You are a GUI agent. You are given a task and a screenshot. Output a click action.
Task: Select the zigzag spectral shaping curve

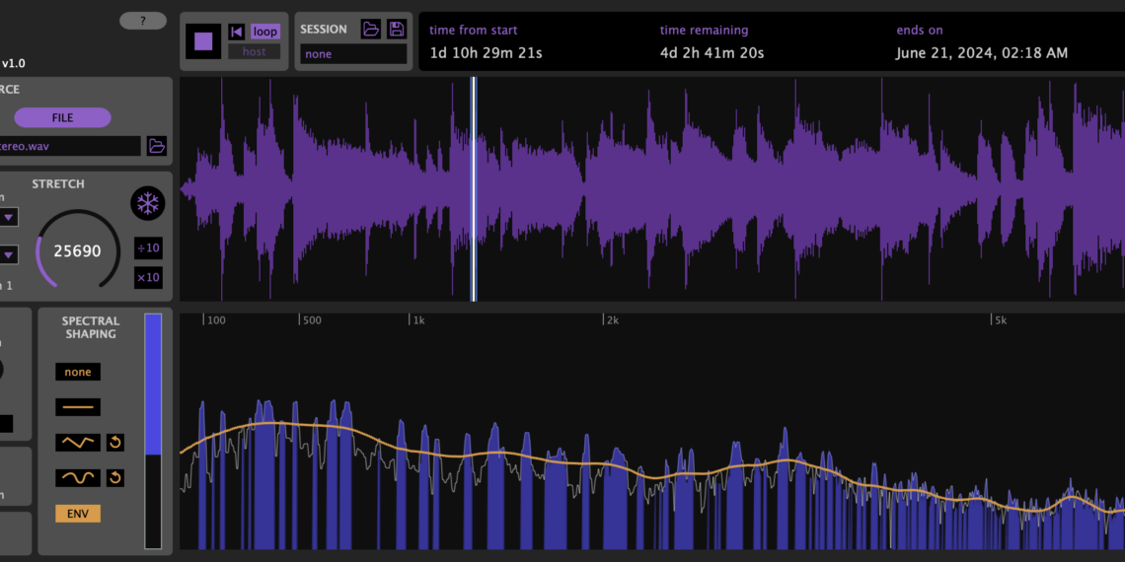point(78,442)
